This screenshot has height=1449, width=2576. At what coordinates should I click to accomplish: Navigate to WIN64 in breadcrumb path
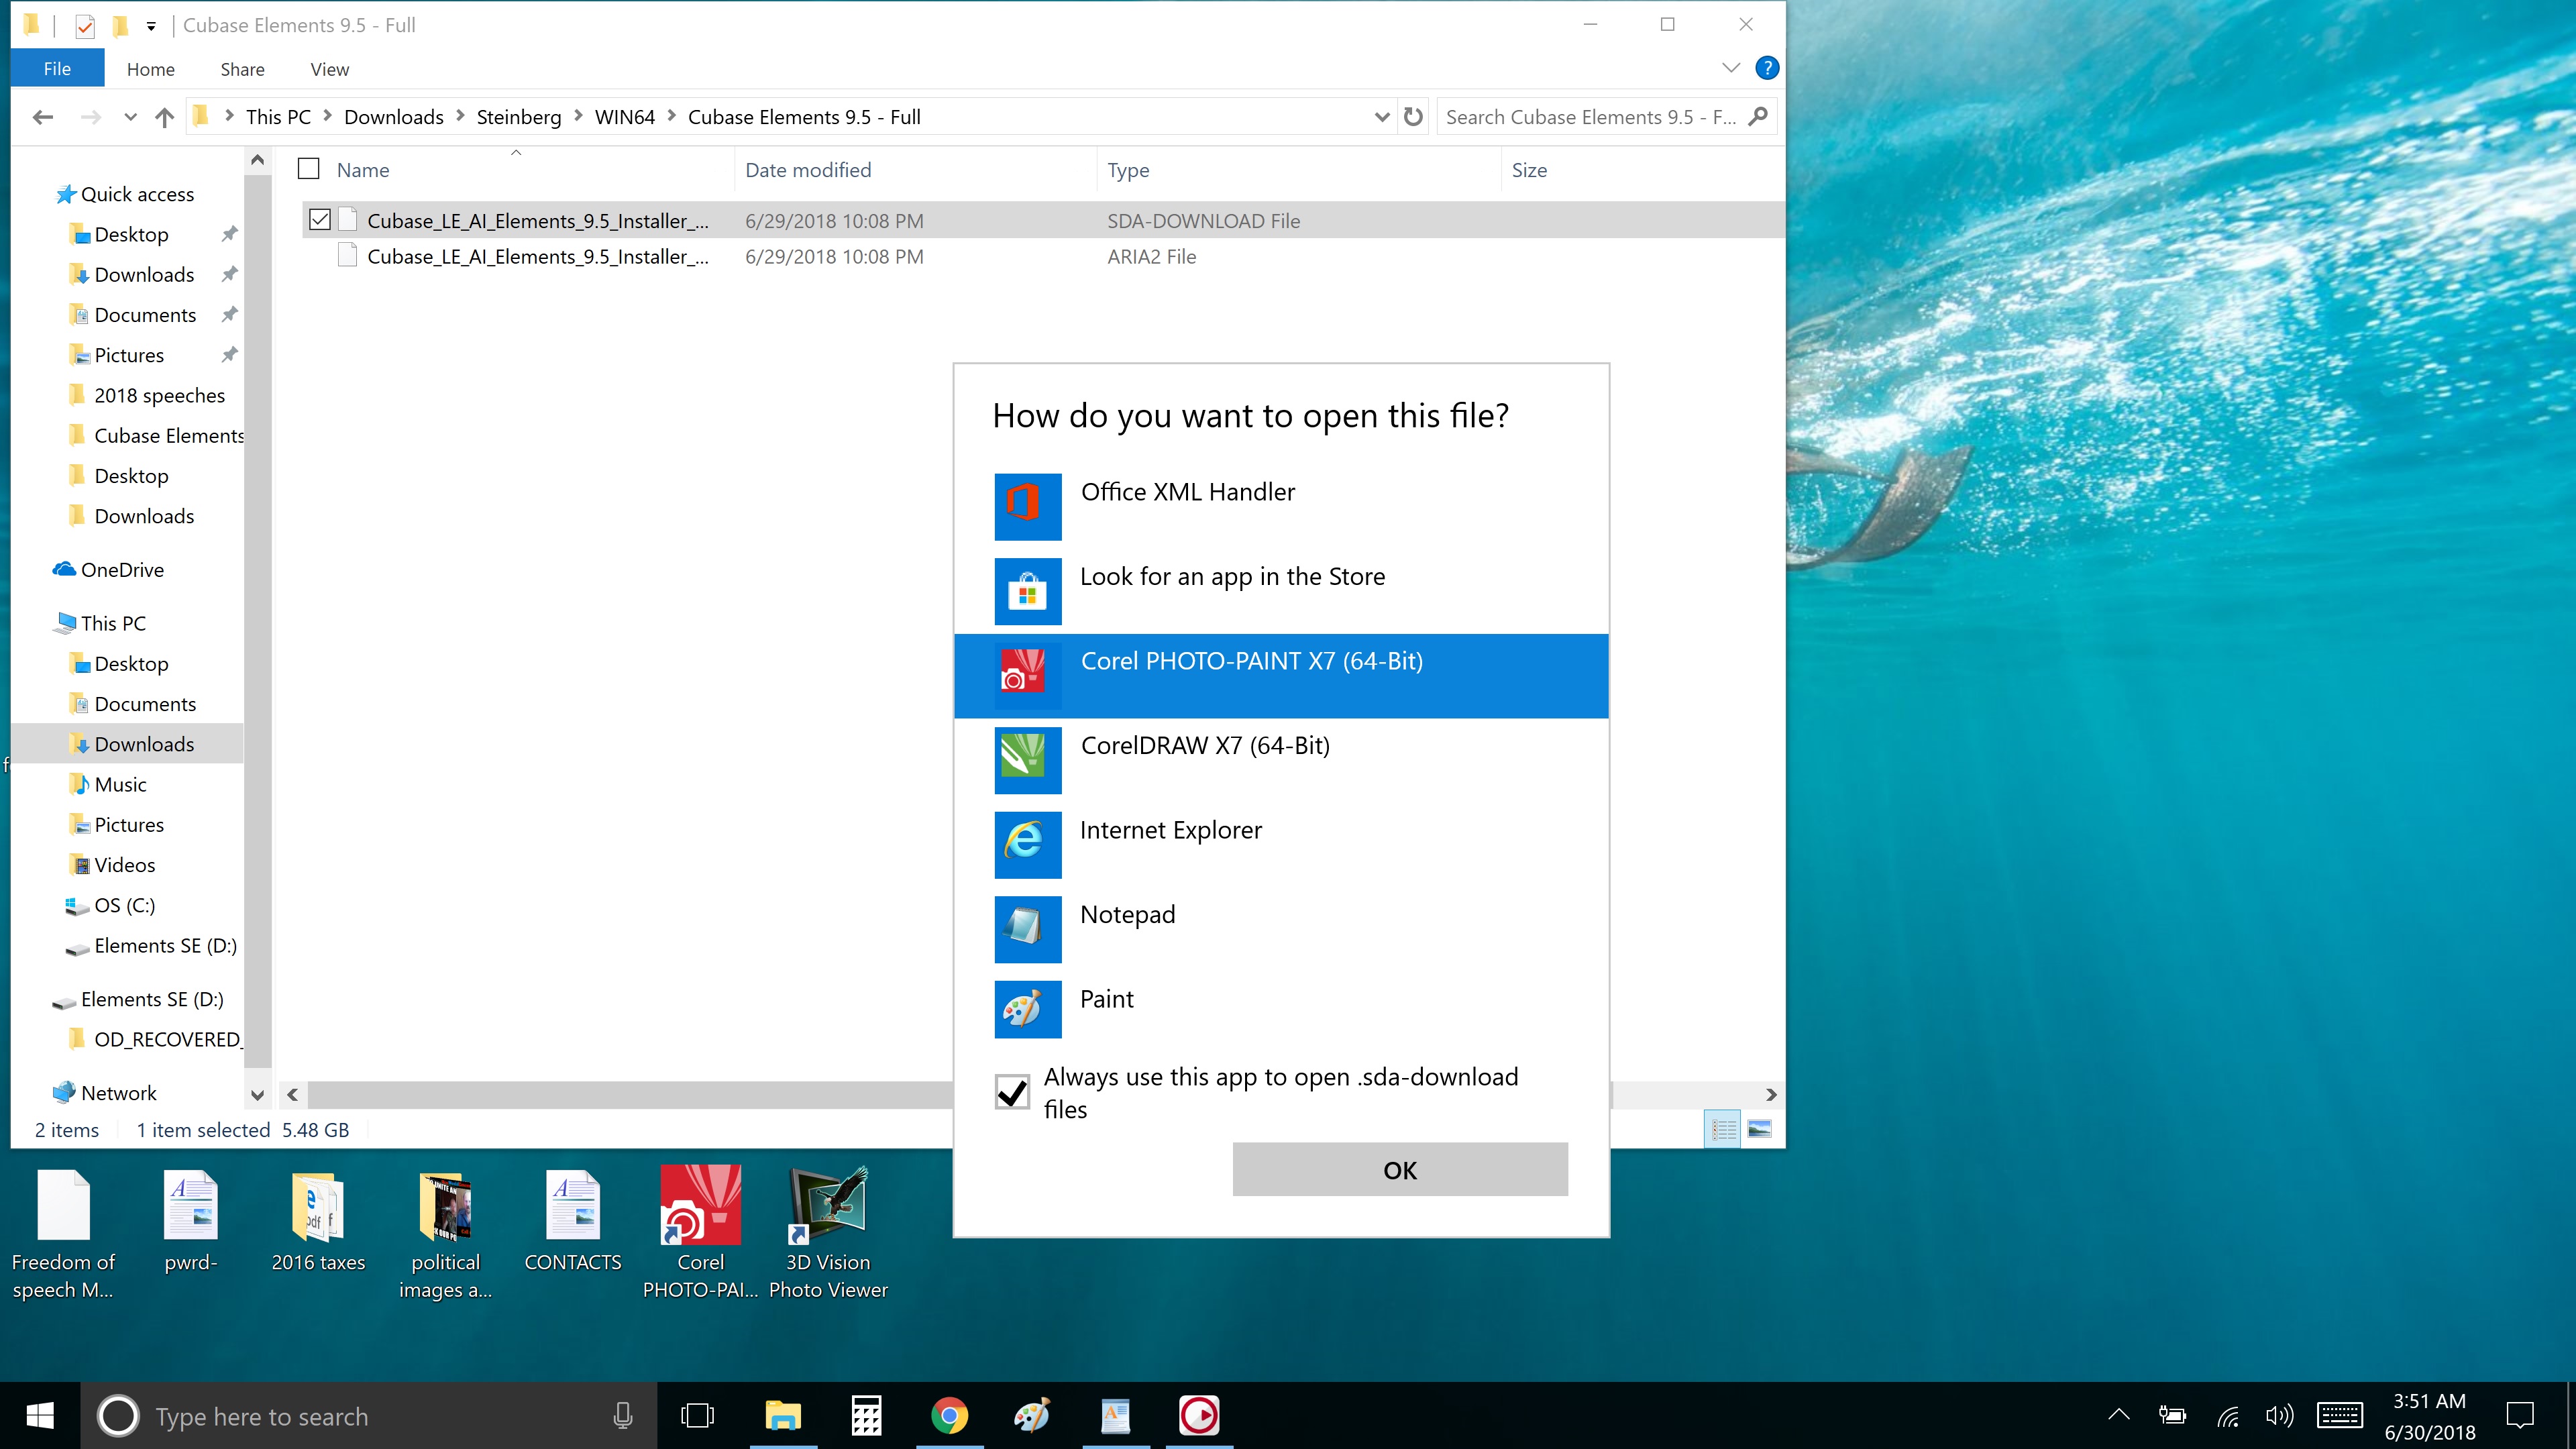624,117
